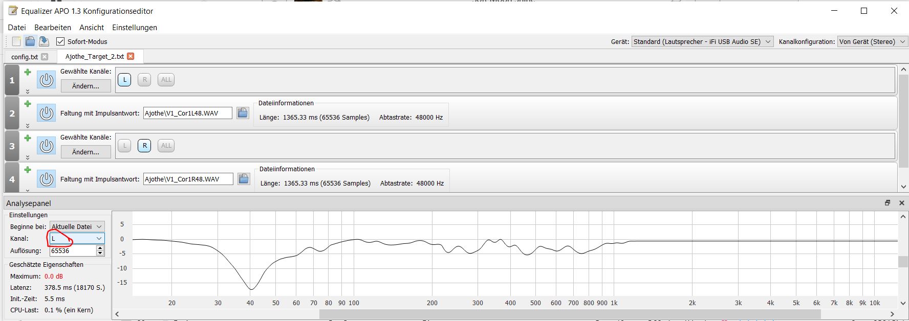Click the CPU-Last value 0.1 %
This screenshot has width=909, height=321.
click(69, 310)
